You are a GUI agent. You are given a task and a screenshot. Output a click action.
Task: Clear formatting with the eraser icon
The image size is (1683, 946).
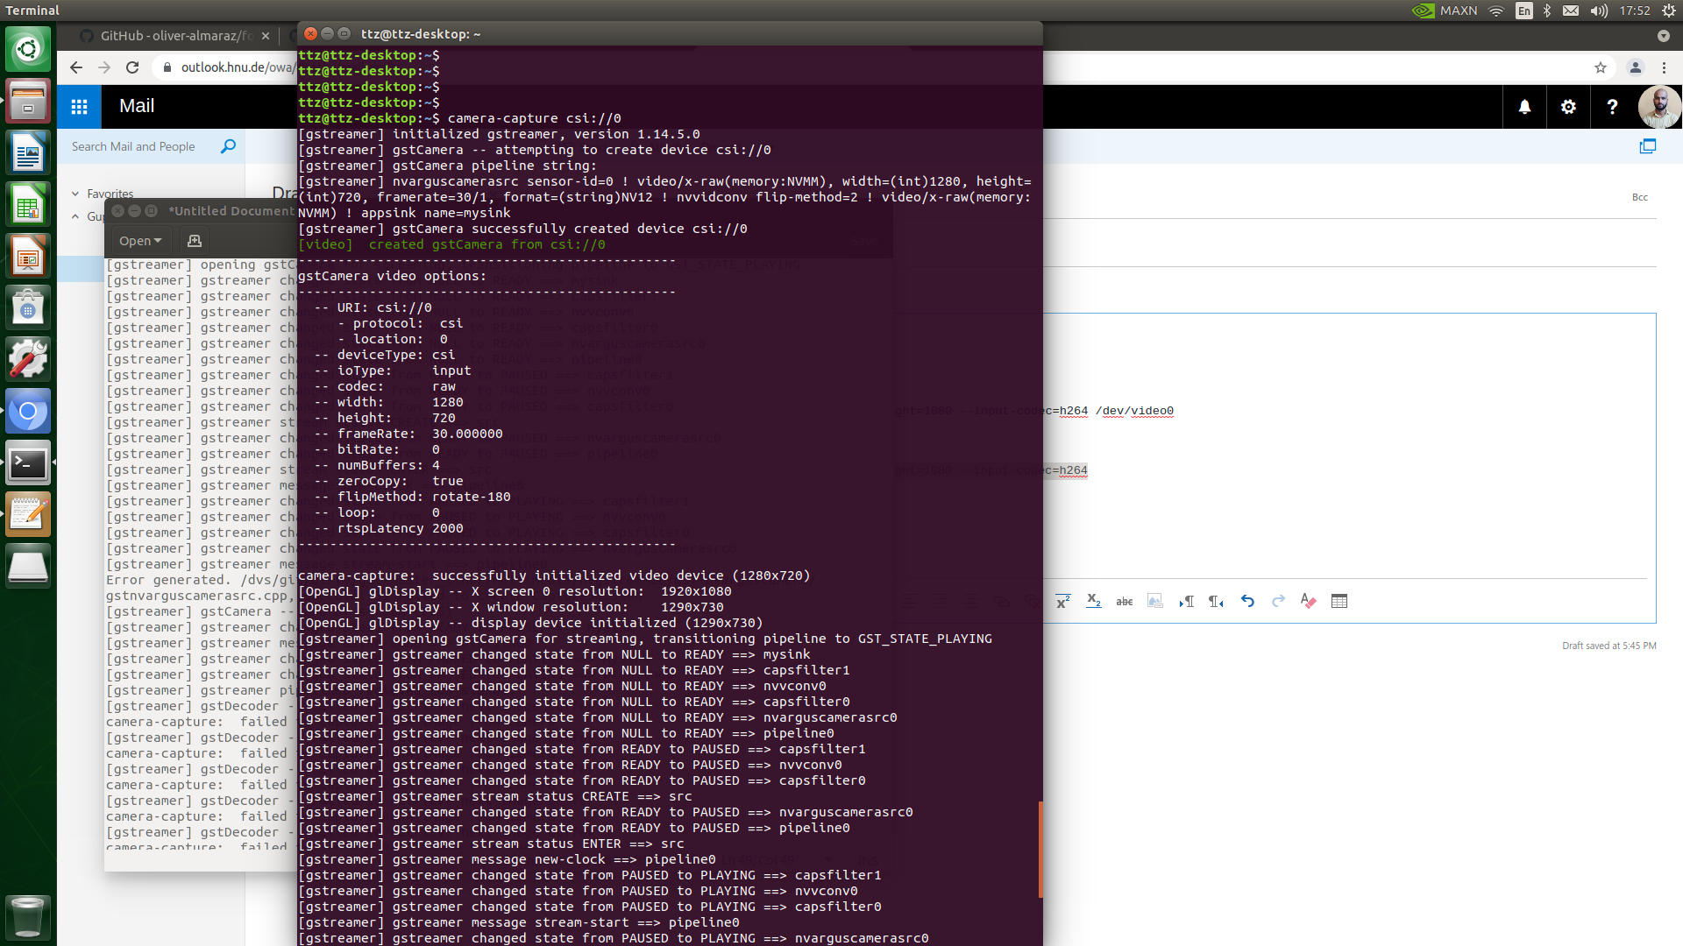[x=1309, y=602]
